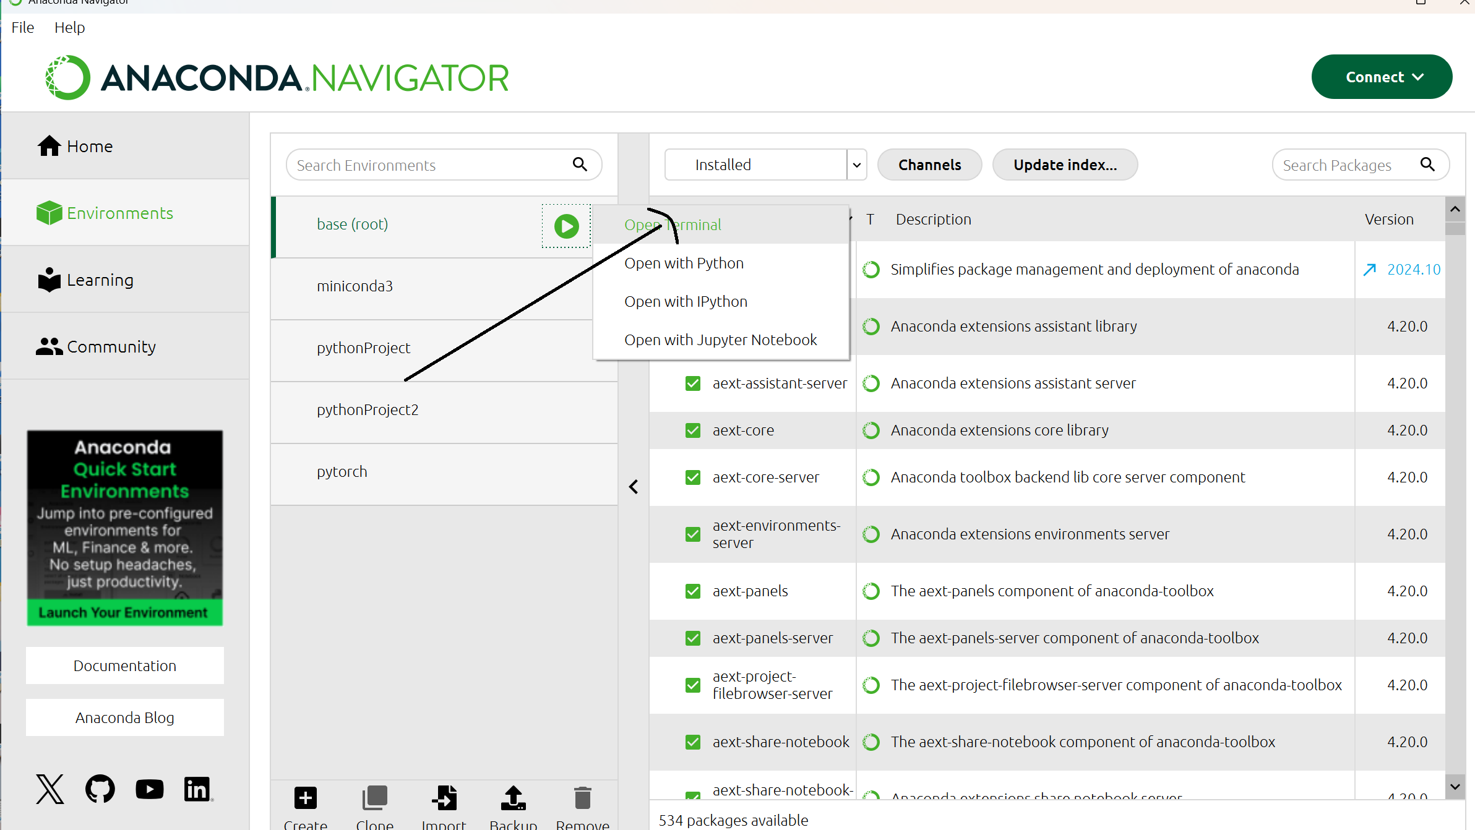
Task: Click Launch Your Environment banner button
Action: pos(125,612)
